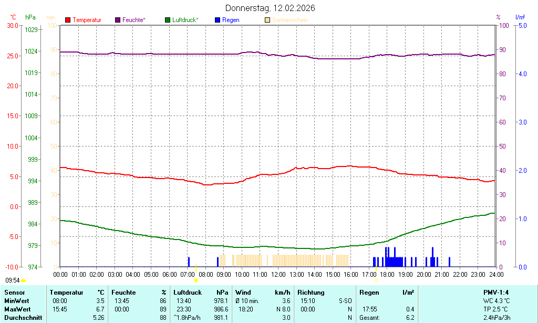Click the green Luftdruck legend square

pyautogui.click(x=168, y=20)
